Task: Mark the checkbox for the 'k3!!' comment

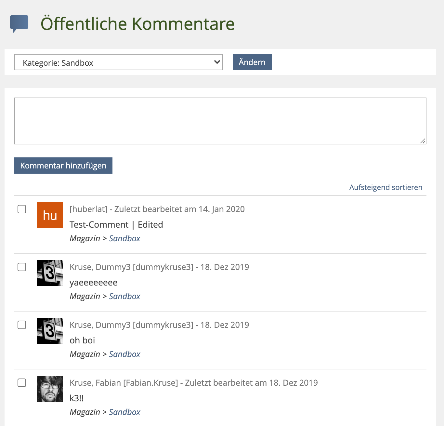Action: pyautogui.click(x=22, y=383)
